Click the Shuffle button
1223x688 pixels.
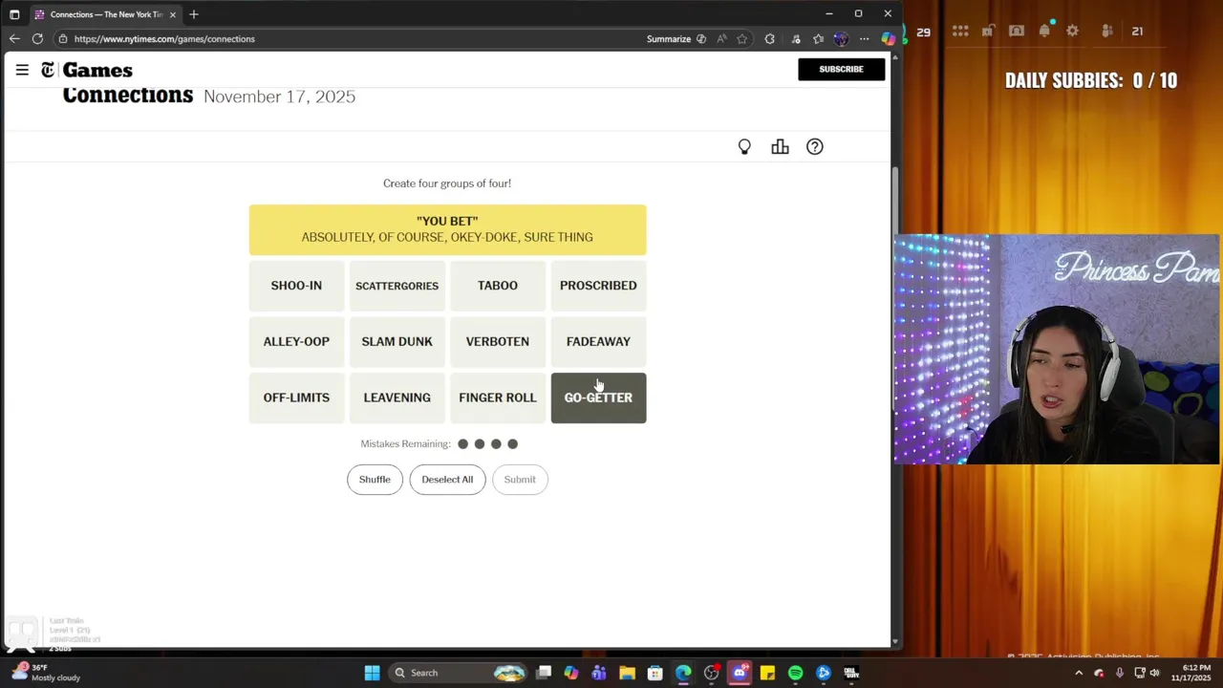point(375,480)
